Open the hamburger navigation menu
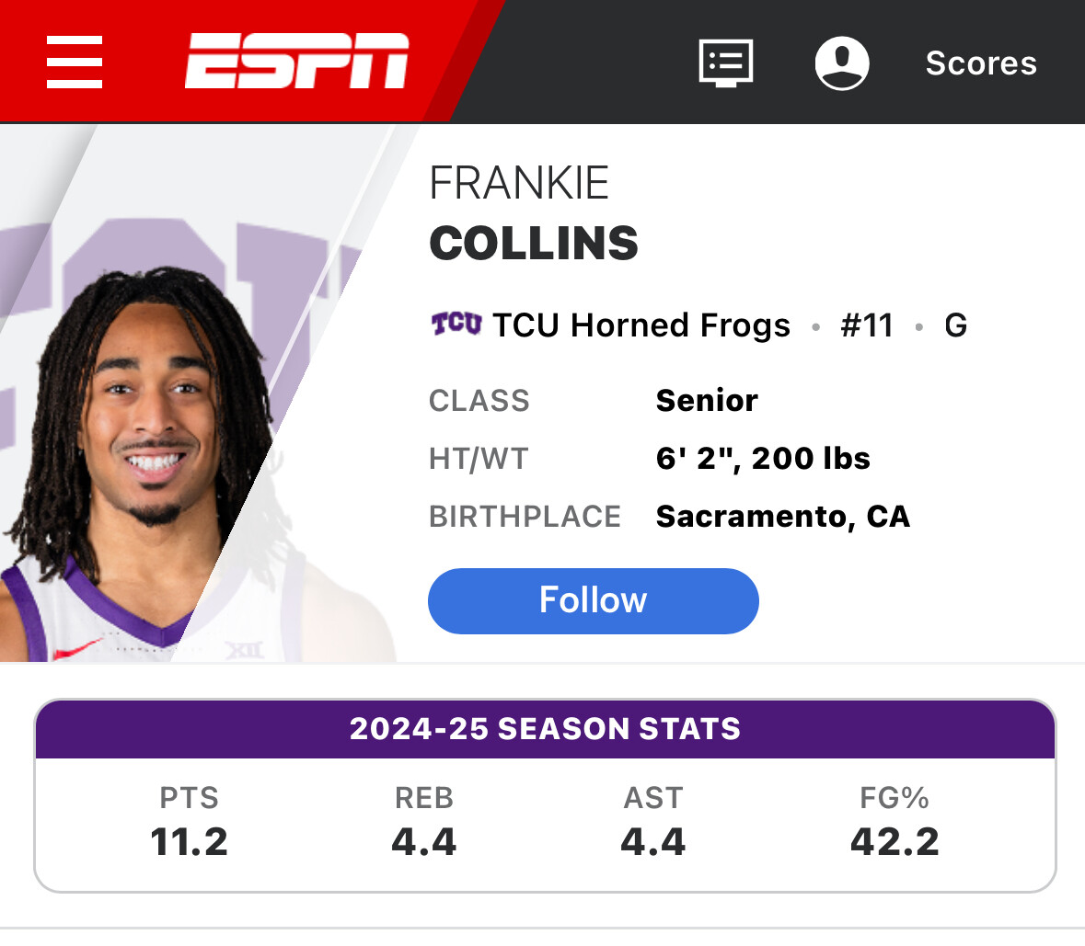The image size is (1085, 946). pos(75,63)
